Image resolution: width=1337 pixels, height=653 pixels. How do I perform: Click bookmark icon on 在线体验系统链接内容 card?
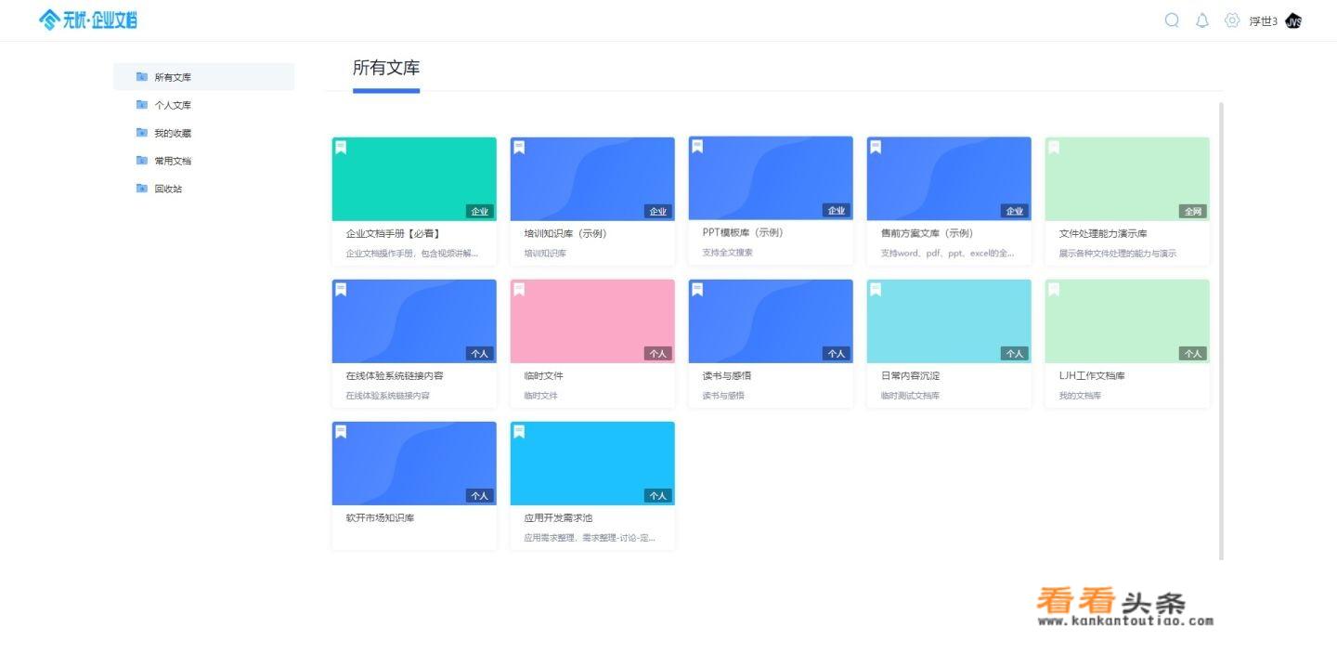[341, 289]
